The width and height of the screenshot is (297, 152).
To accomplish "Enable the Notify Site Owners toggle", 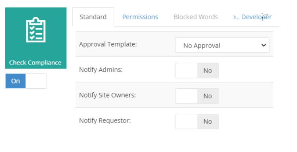I will point(197,96).
